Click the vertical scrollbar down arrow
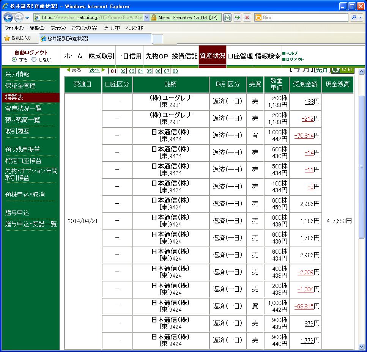 (362, 346)
